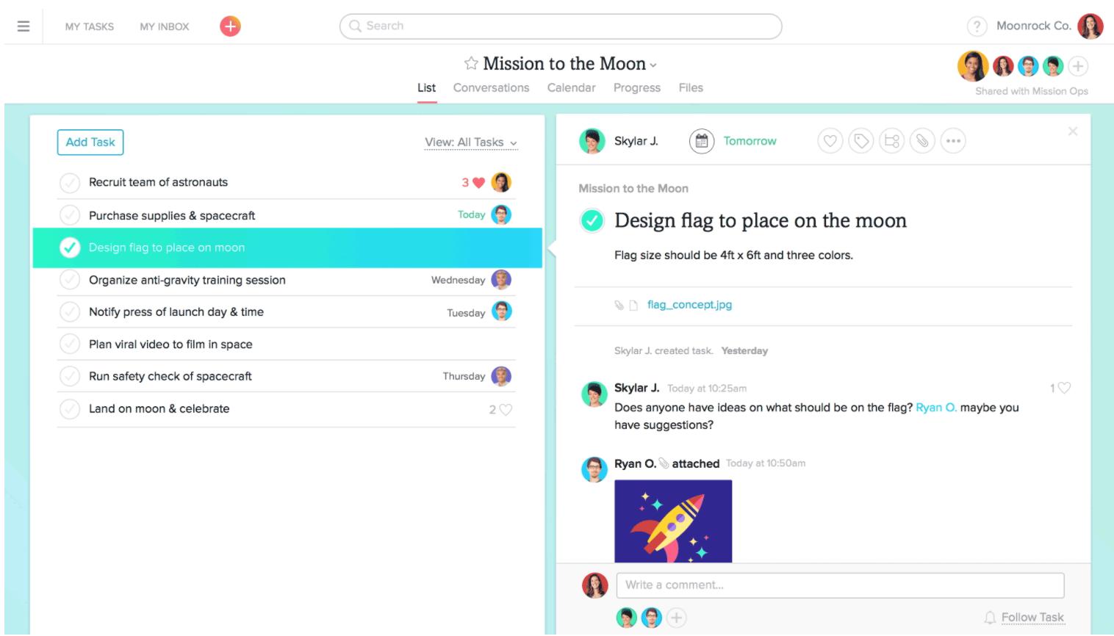Click the Add Task button
The width and height of the screenshot is (1114, 636).
pos(90,142)
